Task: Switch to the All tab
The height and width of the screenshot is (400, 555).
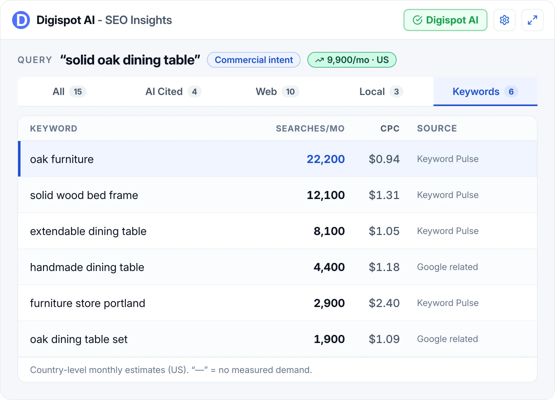Action: (69, 92)
